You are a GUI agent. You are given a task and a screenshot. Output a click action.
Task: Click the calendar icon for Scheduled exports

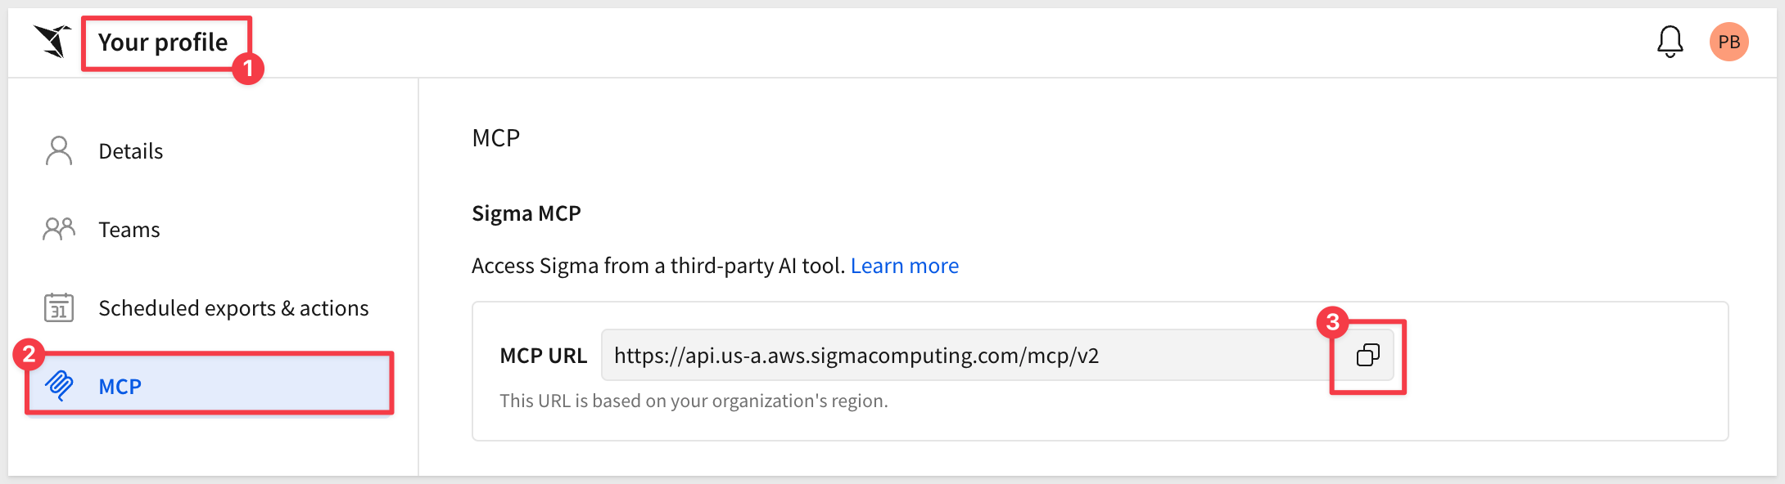point(59,308)
